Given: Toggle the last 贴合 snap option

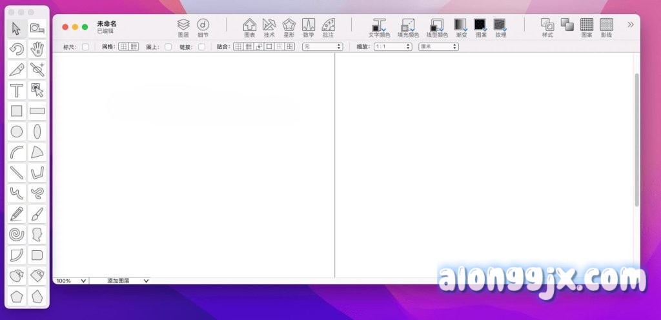Looking at the screenshot, I should (290, 46).
